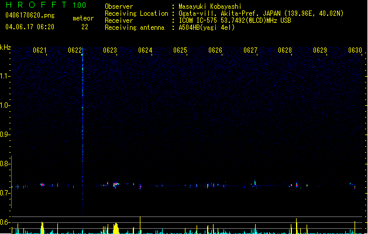Click the 1.1 kHz axis label
This screenshot has width=368, height=234.
[x=5, y=76]
